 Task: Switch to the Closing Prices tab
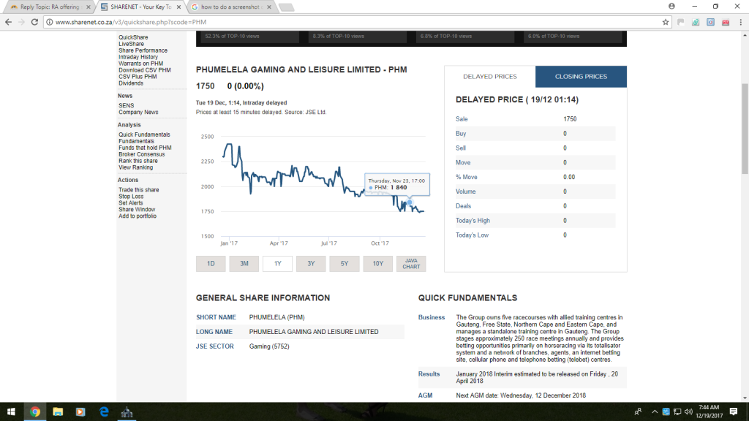click(x=581, y=77)
